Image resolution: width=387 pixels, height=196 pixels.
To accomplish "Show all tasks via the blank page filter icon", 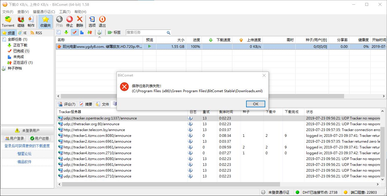I will (59, 32).
